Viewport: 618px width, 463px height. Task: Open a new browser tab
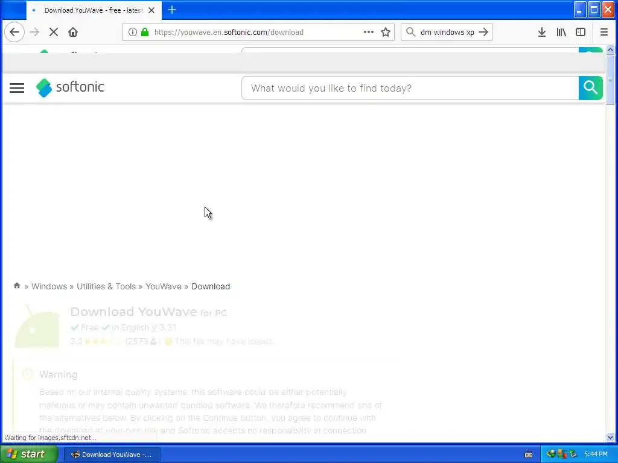tap(172, 10)
